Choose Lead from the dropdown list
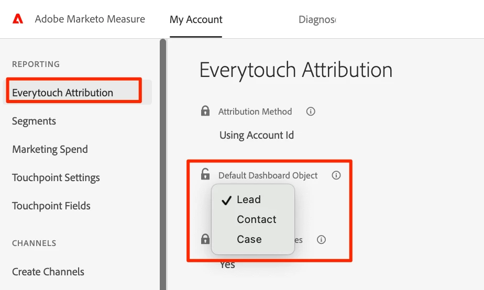This screenshot has width=484, height=290. click(x=253, y=199)
